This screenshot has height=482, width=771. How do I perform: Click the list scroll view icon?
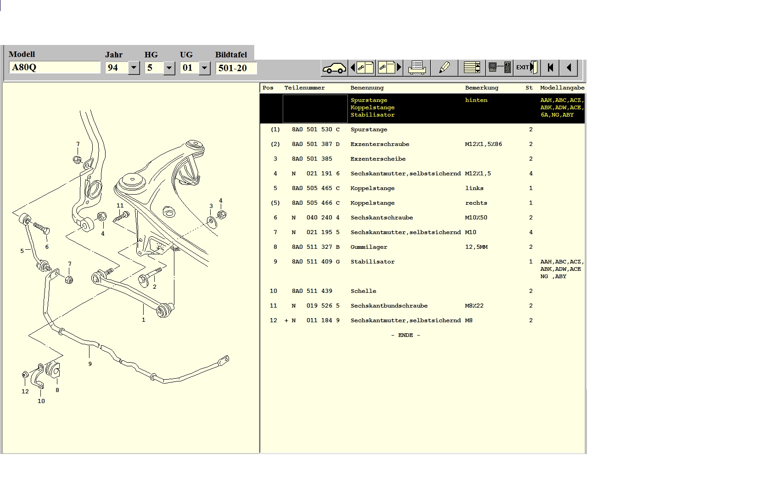point(472,68)
